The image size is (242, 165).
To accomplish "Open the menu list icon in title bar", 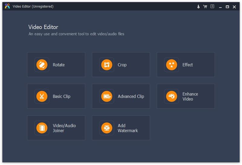I will [212, 6].
